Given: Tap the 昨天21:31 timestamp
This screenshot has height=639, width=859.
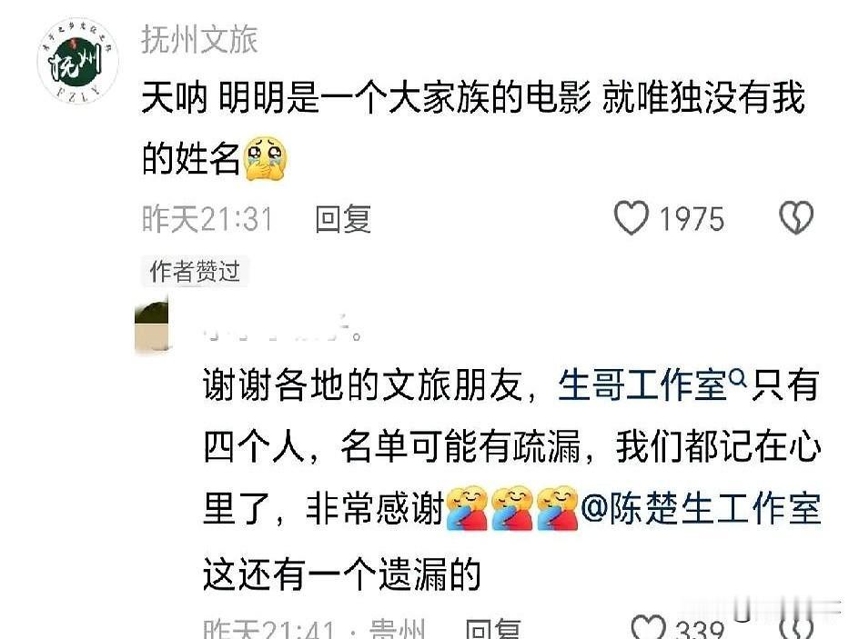Looking at the screenshot, I should (x=207, y=219).
